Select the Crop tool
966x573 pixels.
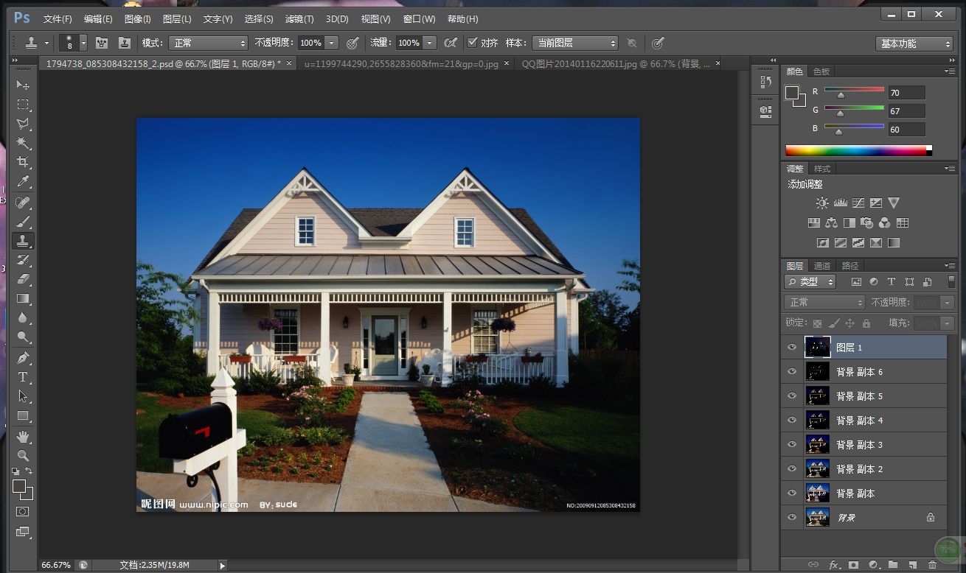[x=23, y=162]
